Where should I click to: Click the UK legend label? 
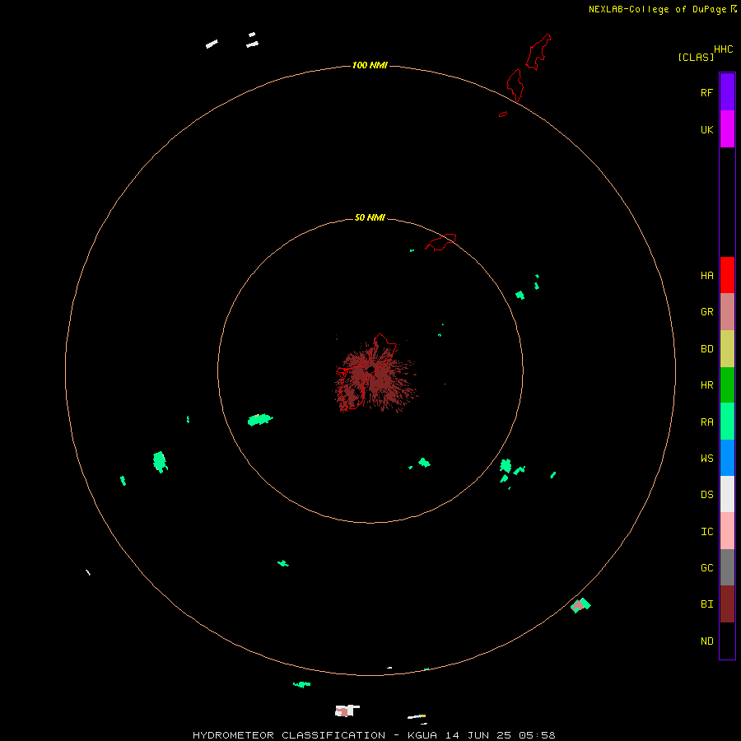point(706,129)
